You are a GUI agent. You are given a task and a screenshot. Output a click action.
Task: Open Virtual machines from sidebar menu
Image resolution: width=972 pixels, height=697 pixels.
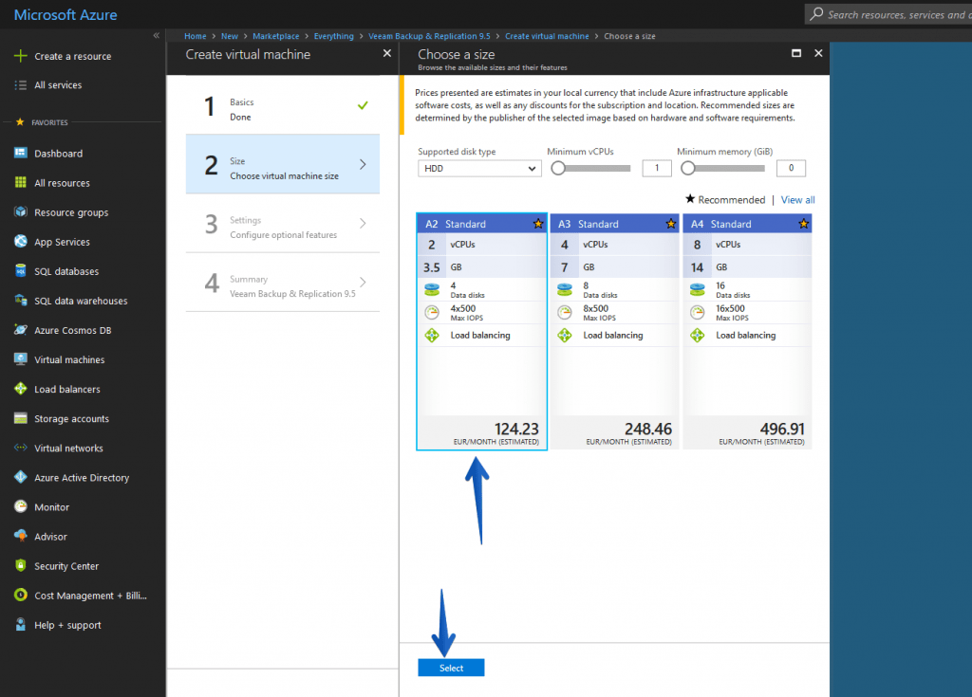coord(69,359)
